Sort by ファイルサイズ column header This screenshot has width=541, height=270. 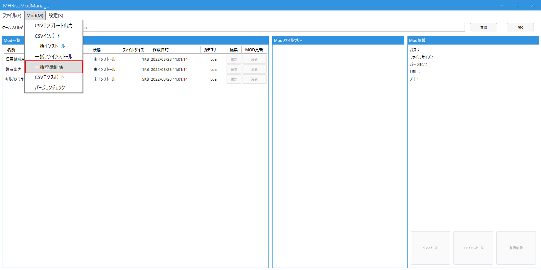coord(133,50)
